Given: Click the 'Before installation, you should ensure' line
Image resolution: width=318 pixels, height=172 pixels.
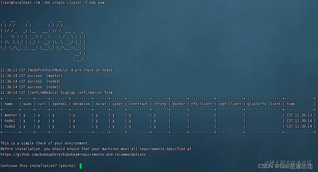Looking at the screenshot, I should tap(96, 149).
